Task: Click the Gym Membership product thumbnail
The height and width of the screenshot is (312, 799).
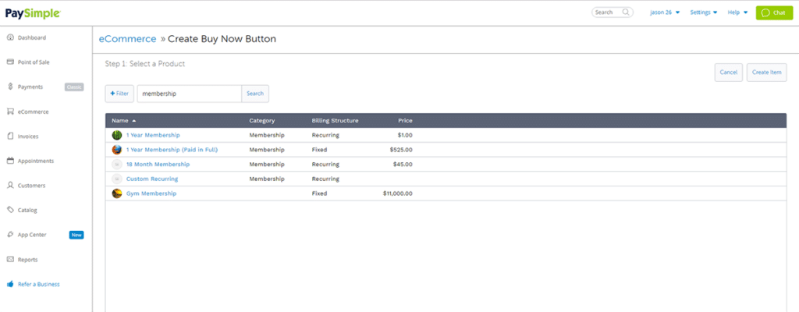Action: click(117, 193)
